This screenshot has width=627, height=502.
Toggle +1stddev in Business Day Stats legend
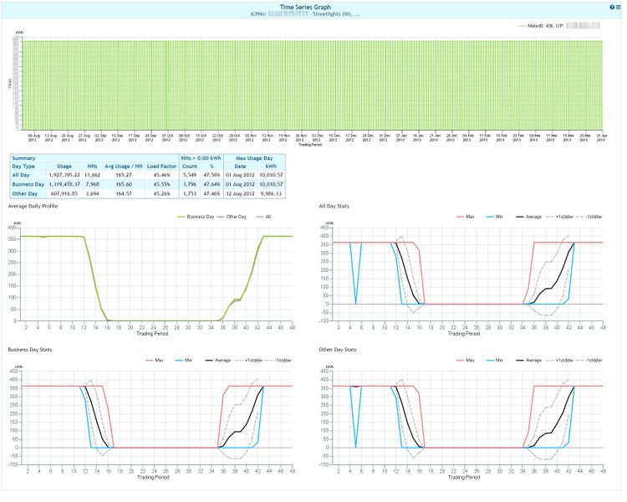point(249,361)
